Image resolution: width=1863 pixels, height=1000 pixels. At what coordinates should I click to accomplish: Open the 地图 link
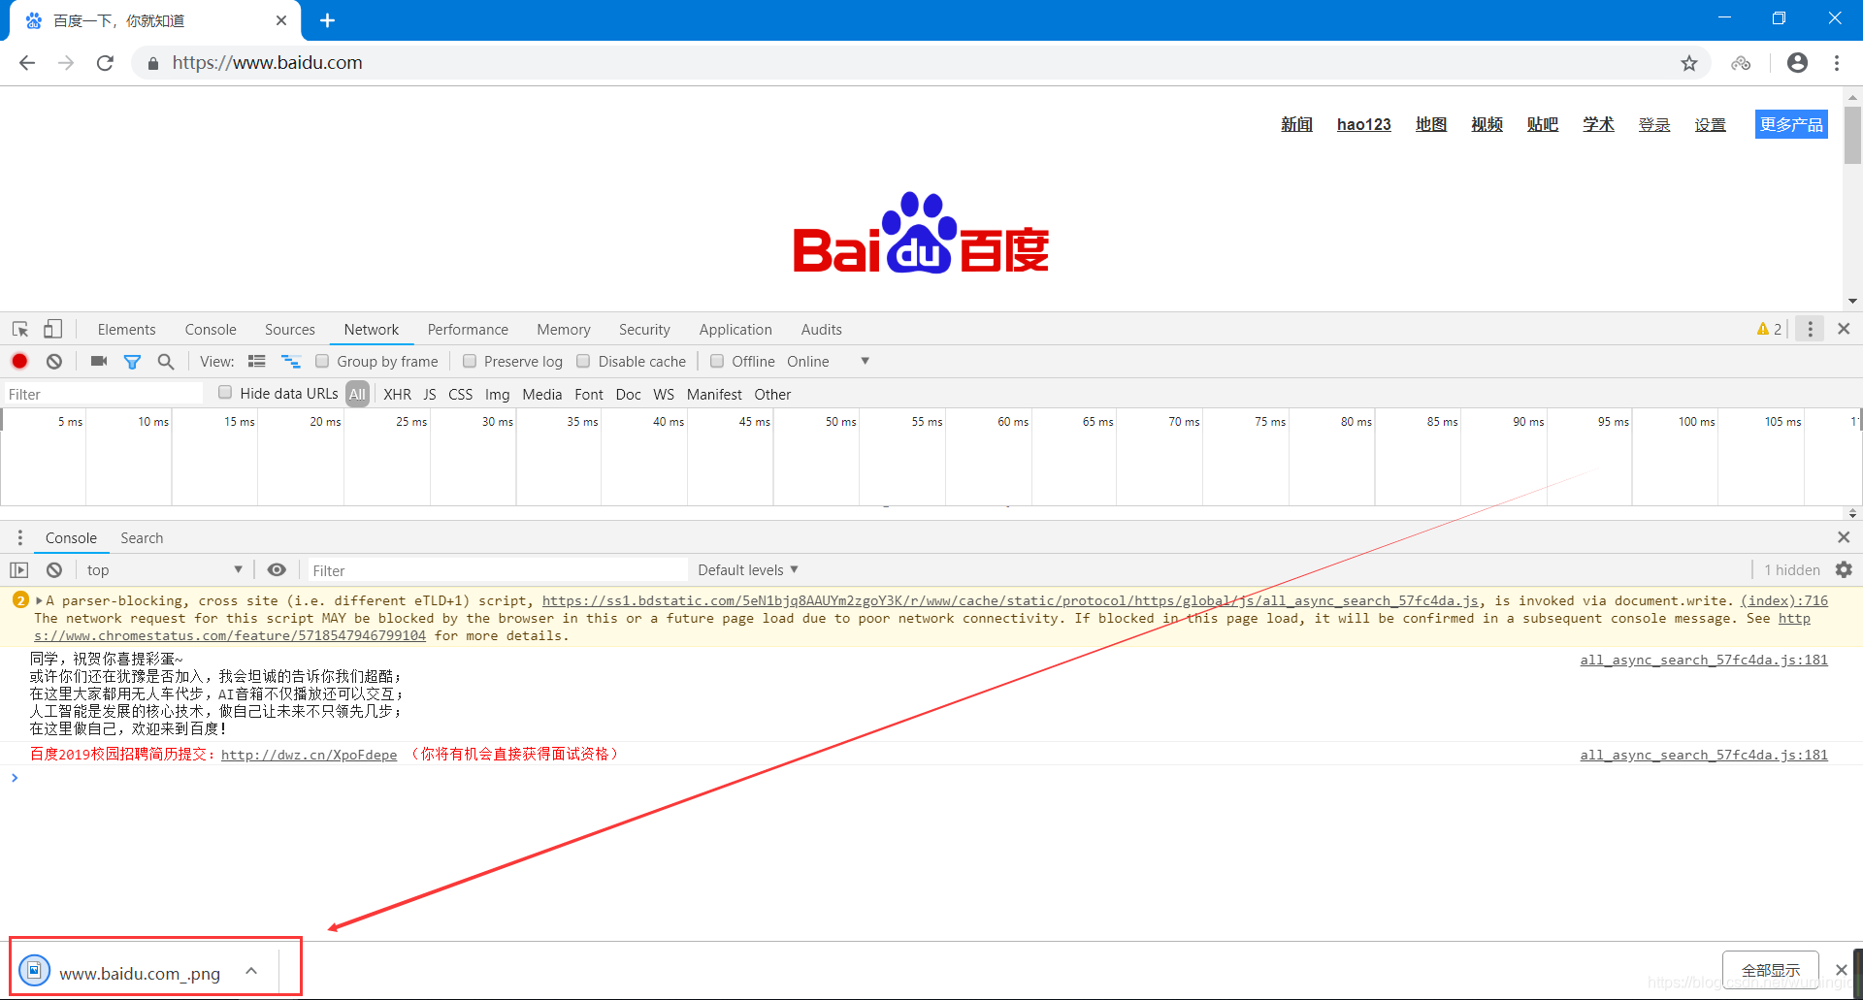point(1430,124)
